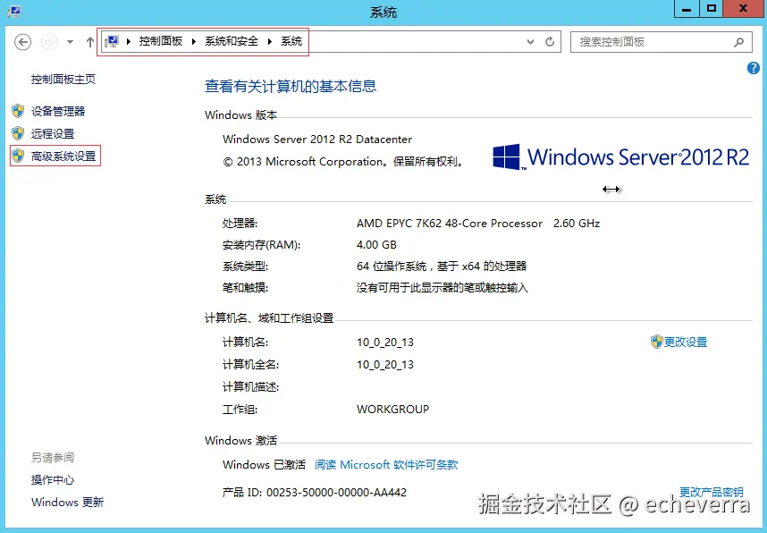Screen dimensions: 767x533
Task: Expand the chevron before 控制面板
Action: 129,42
